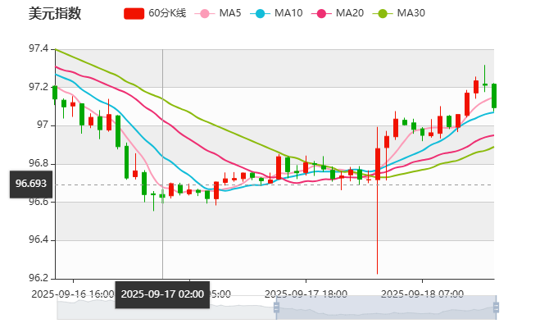This screenshot has width=549, height=328.
Task: Hide the MA5 series via its label
Action: click(230, 13)
